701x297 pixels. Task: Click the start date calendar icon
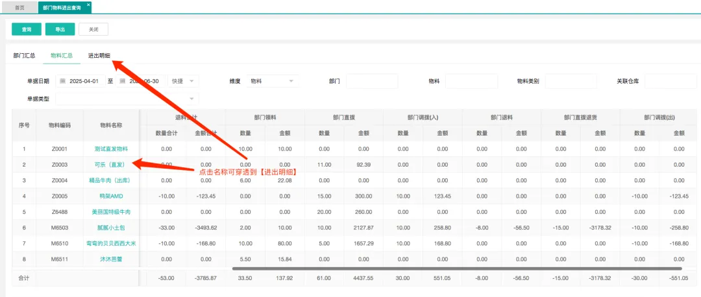click(62, 81)
